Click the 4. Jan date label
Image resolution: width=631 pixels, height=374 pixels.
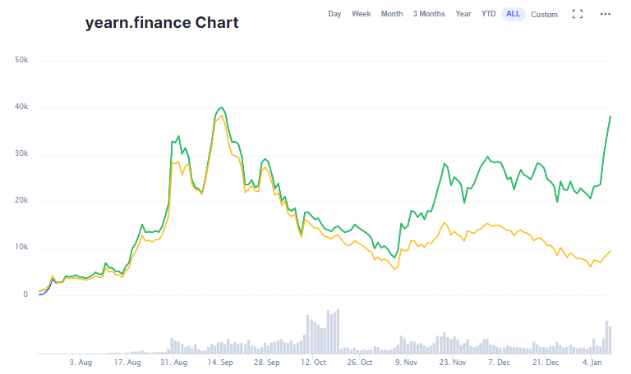pyautogui.click(x=593, y=362)
